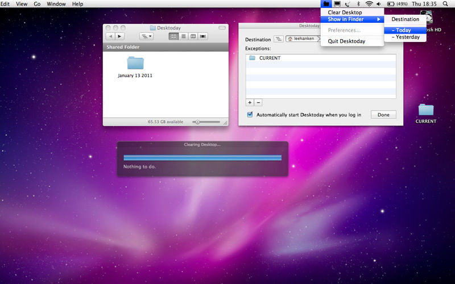Switch Finder to Cover Flow view
The image size is (455, 284).
(203, 36)
